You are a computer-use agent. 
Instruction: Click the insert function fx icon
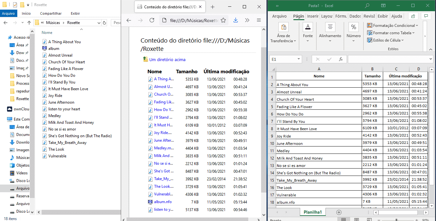click(341, 59)
